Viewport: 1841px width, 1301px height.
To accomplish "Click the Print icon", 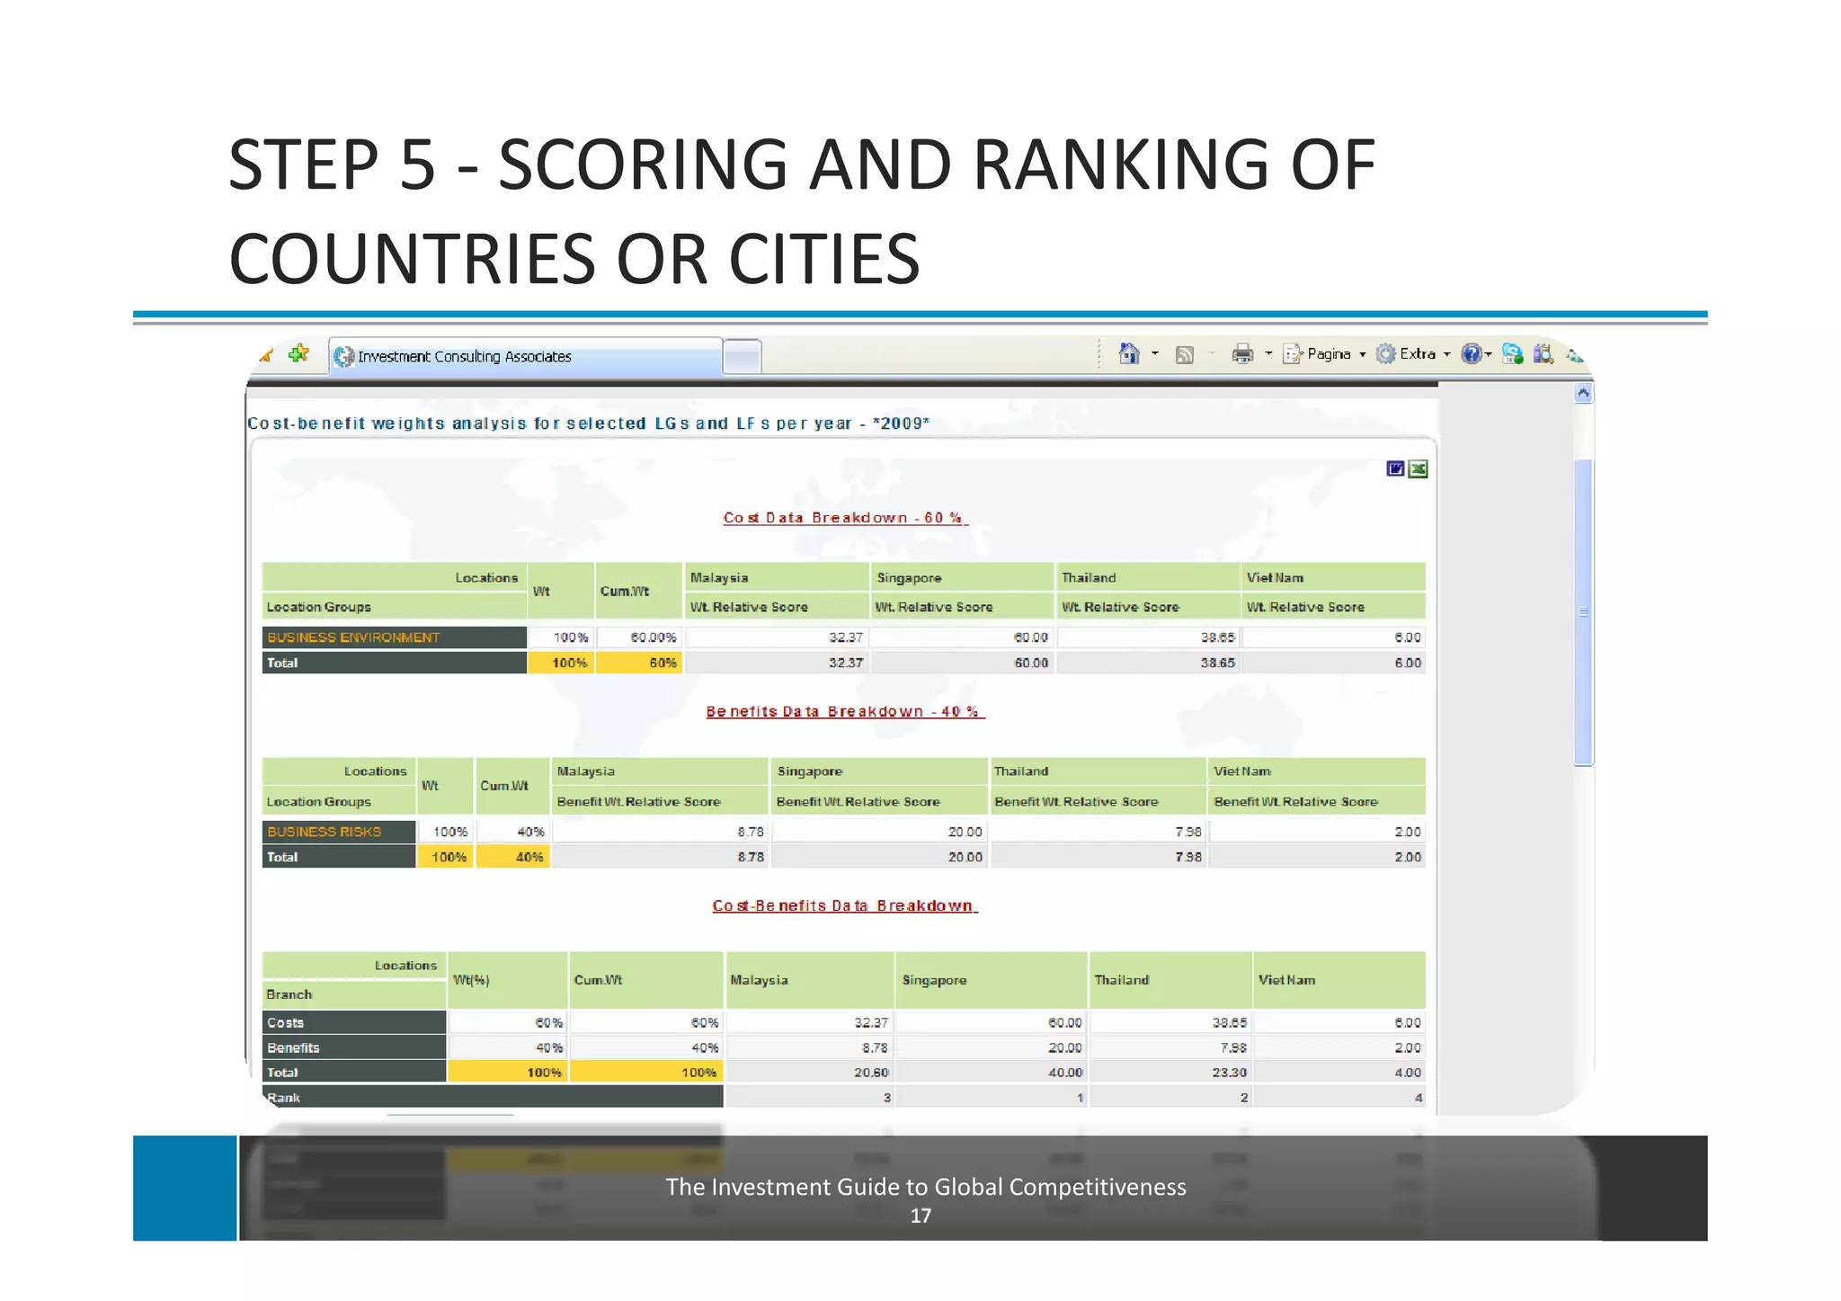I will coord(1242,354).
